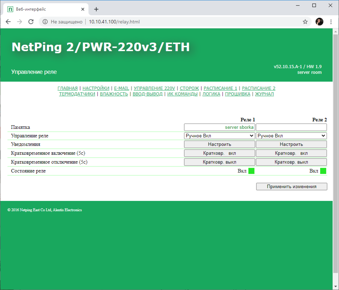Open the E-MAIL settings link
Image resolution: width=339 pixels, height=290 pixels.
coord(121,88)
